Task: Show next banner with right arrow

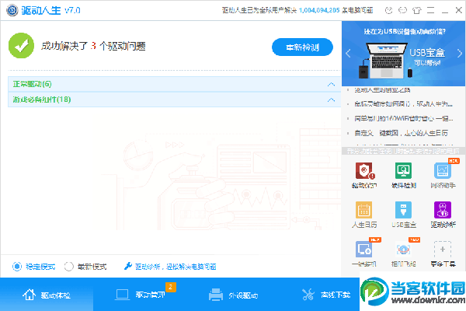Action: pos(460,54)
